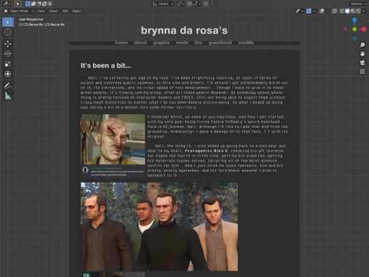369x277 pixels.
Task: Activate the 3D Cursor tool
Action: click(8, 32)
